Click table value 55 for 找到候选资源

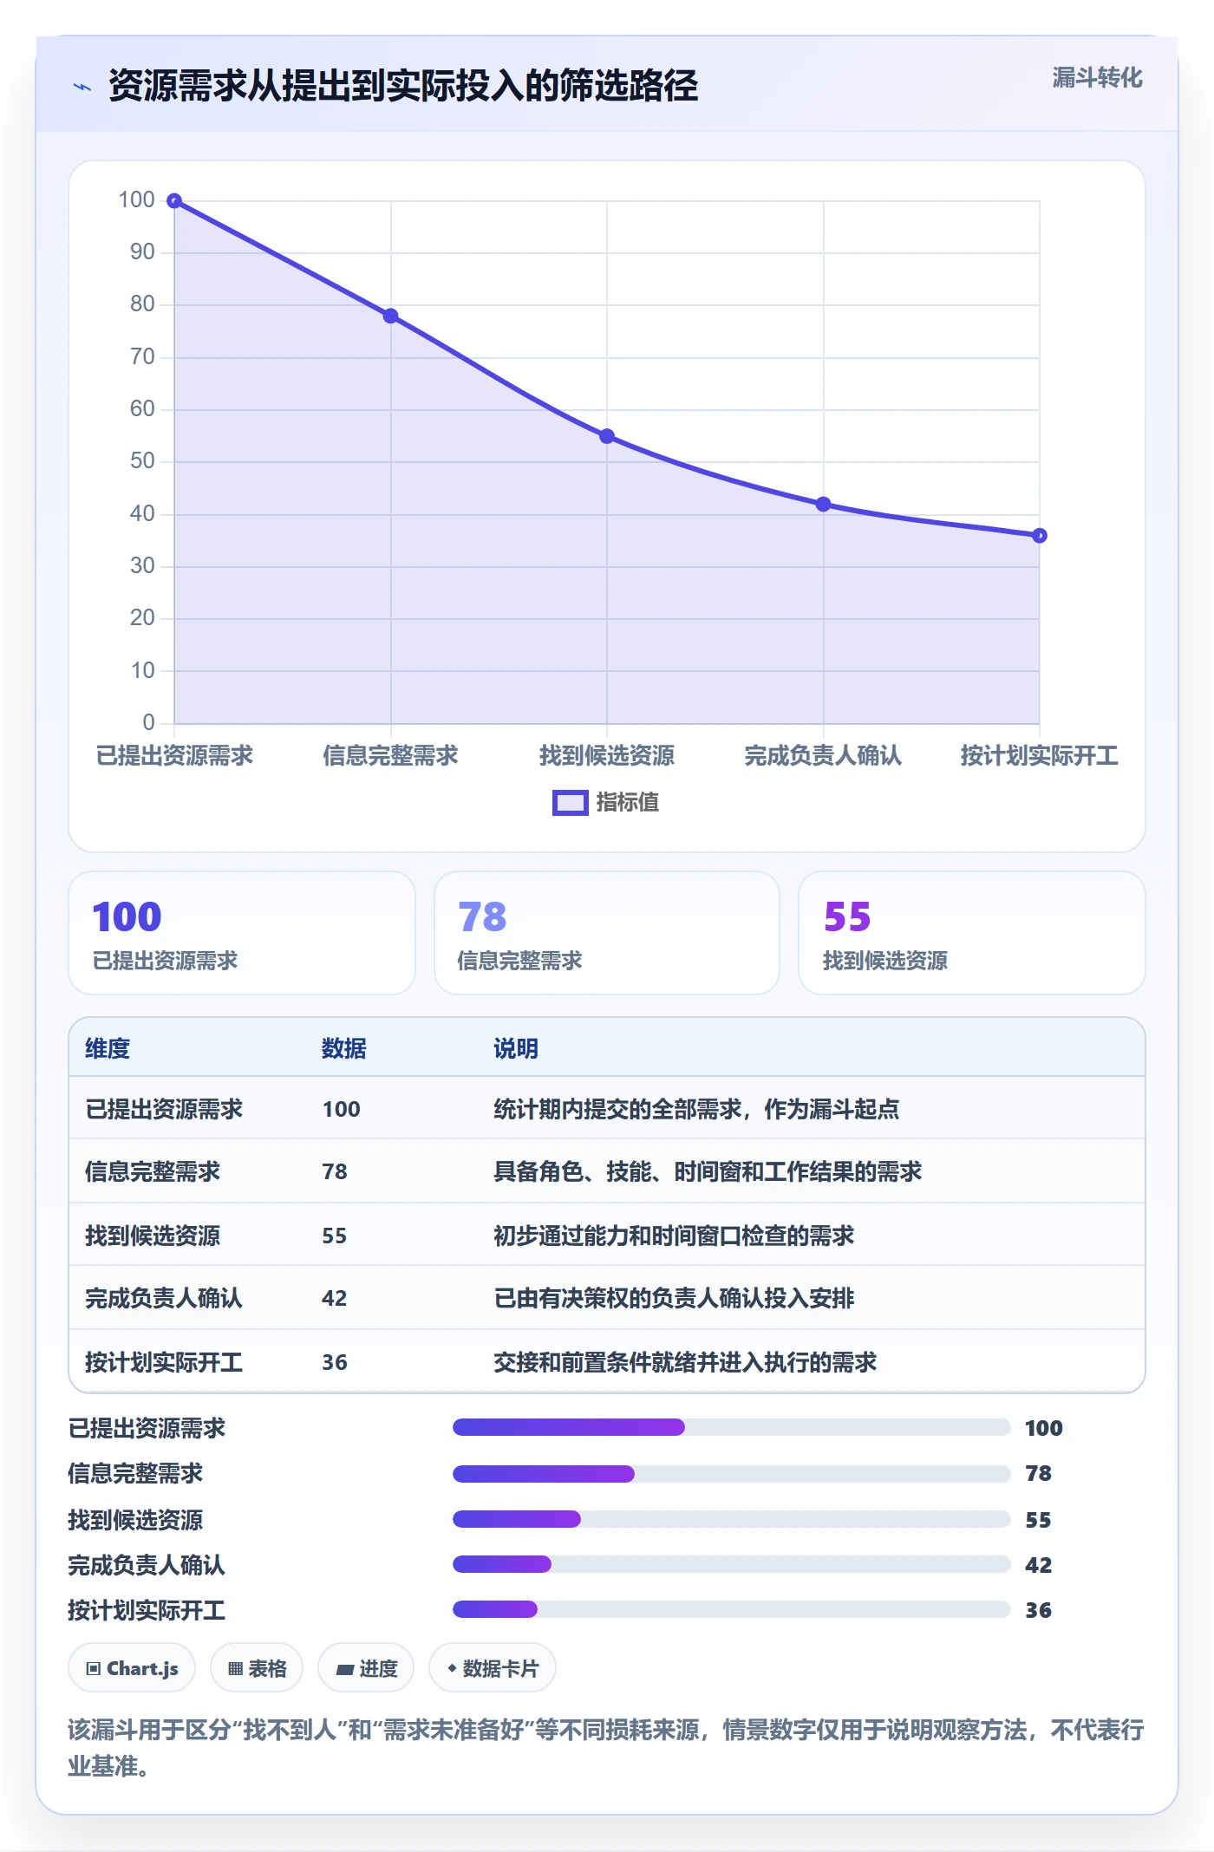point(335,1236)
